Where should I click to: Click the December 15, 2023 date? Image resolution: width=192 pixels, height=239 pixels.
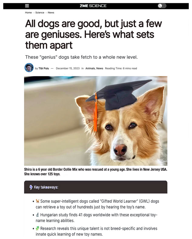tap(68, 68)
